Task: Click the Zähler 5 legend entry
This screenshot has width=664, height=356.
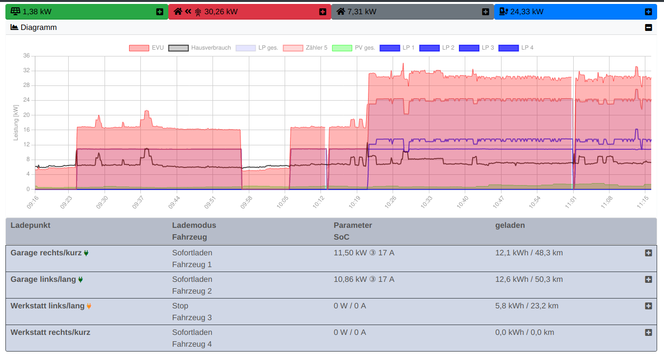Action: [305, 48]
